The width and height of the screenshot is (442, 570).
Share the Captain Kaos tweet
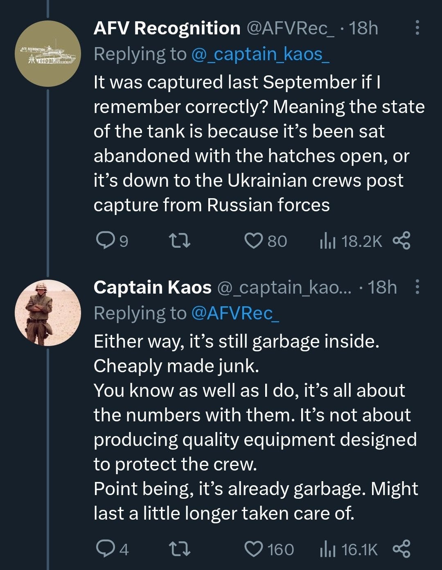coord(401,549)
